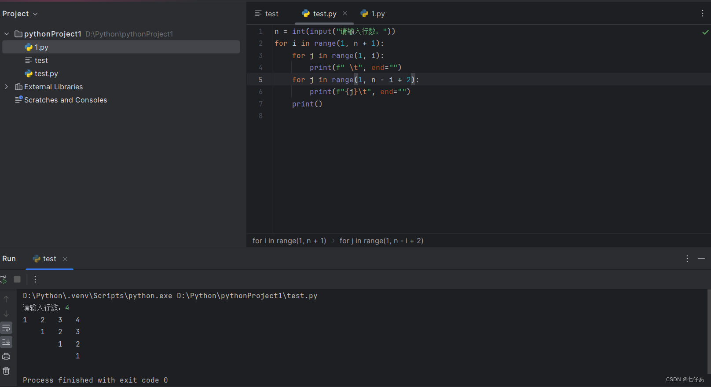
Task: Click print(f"{j}\t", end="") code line
Action: pos(360,91)
